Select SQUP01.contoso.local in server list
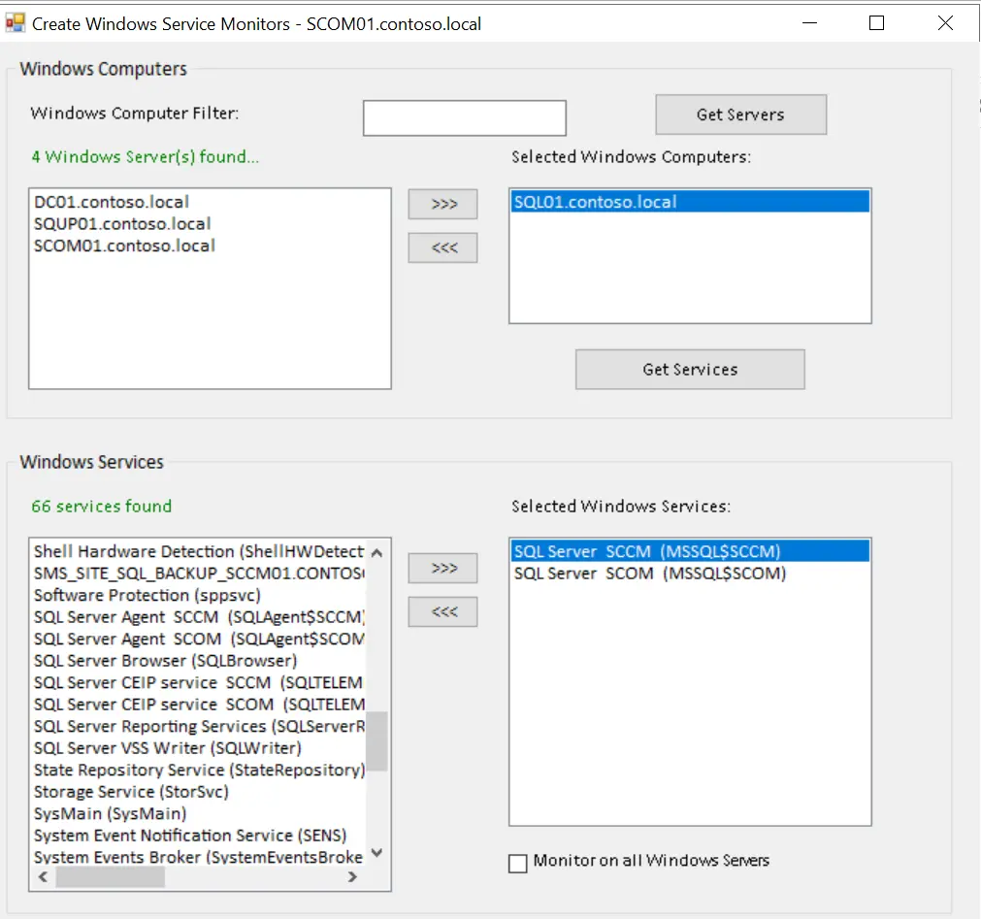Viewport: 981px width, 919px height. pos(122,224)
